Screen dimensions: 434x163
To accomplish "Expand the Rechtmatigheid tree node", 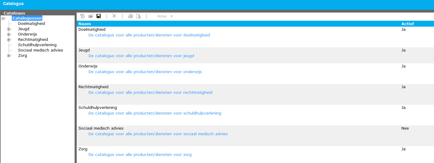I will pyautogui.click(x=9, y=40).
